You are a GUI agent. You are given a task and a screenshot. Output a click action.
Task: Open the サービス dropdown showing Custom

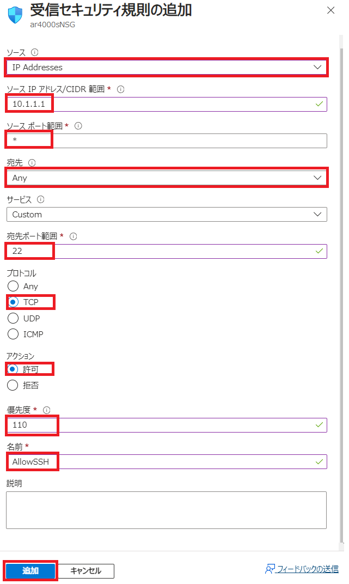[x=166, y=215]
